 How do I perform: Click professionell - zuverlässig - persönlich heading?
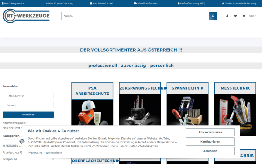point(131,66)
